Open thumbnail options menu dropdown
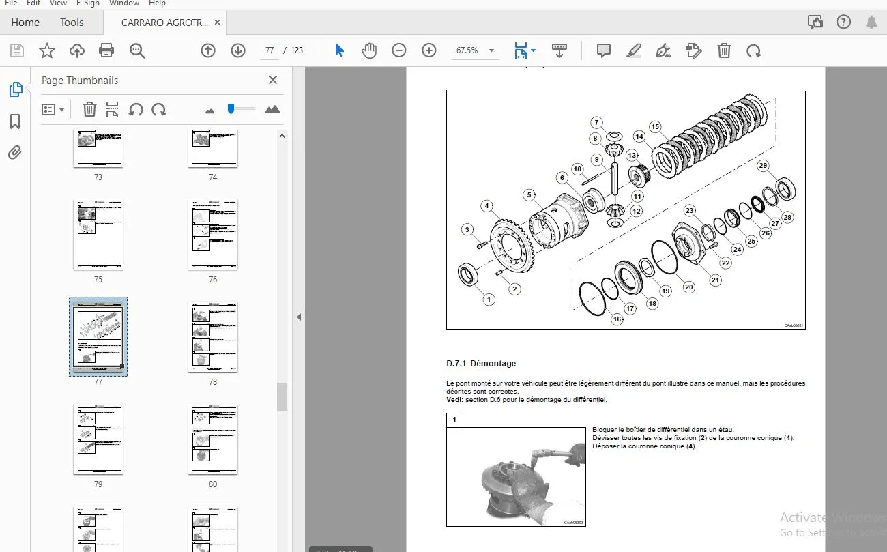This screenshot has height=552, width=887. click(53, 109)
